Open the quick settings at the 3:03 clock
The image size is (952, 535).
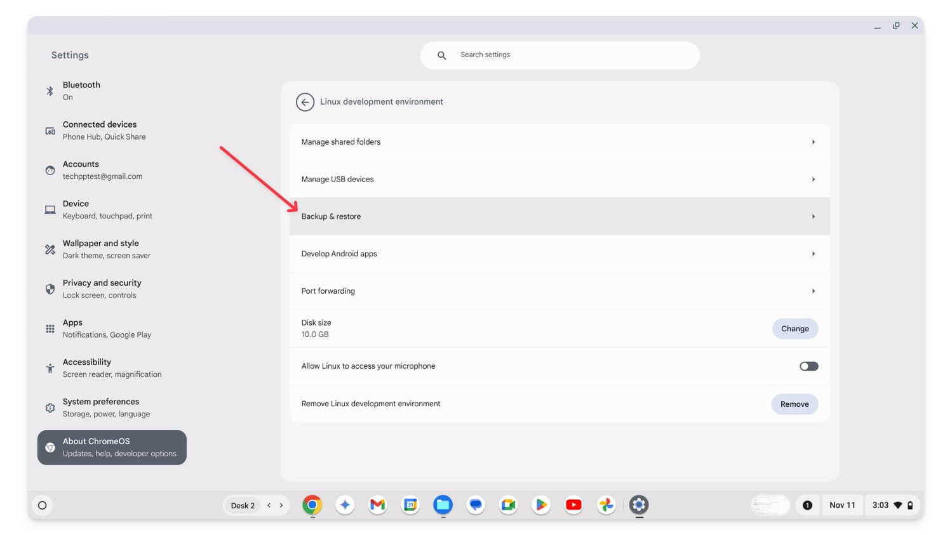coord(892,505)
